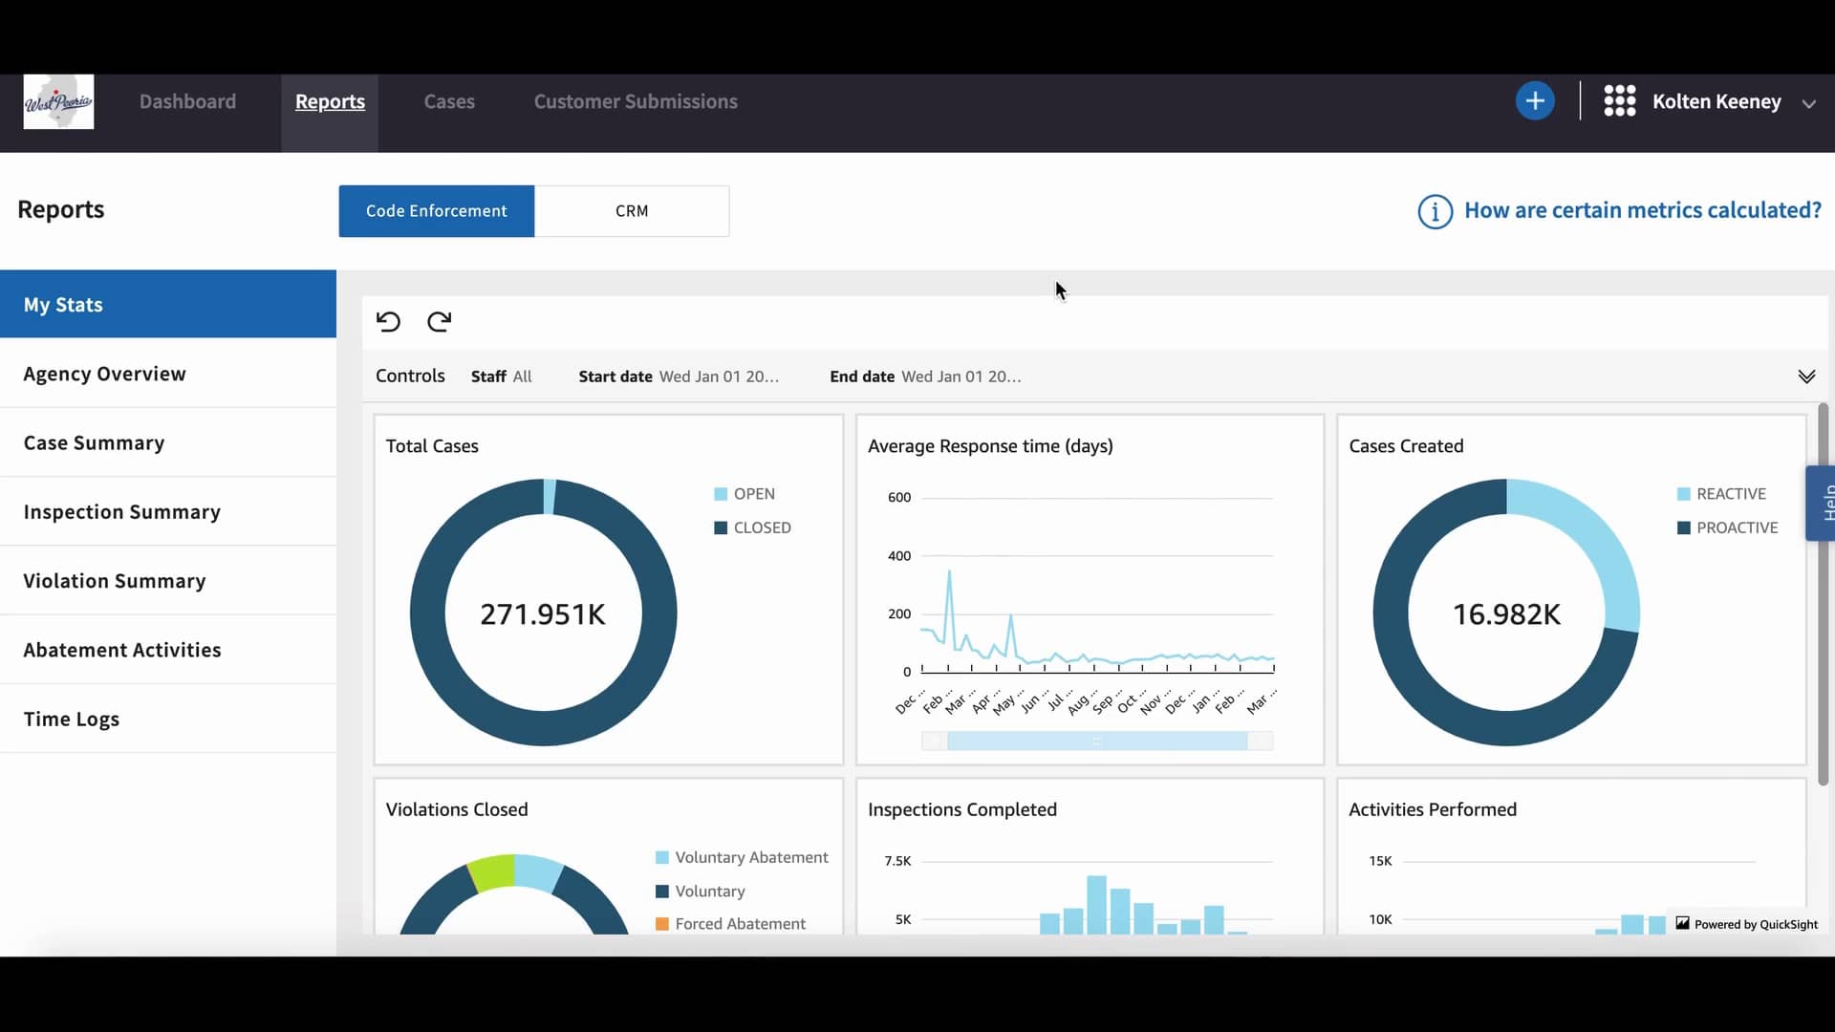Toggle REACTIVE legend in Cases Created
Screen dimensions: 1835x1032
[x=1730, y=494]
